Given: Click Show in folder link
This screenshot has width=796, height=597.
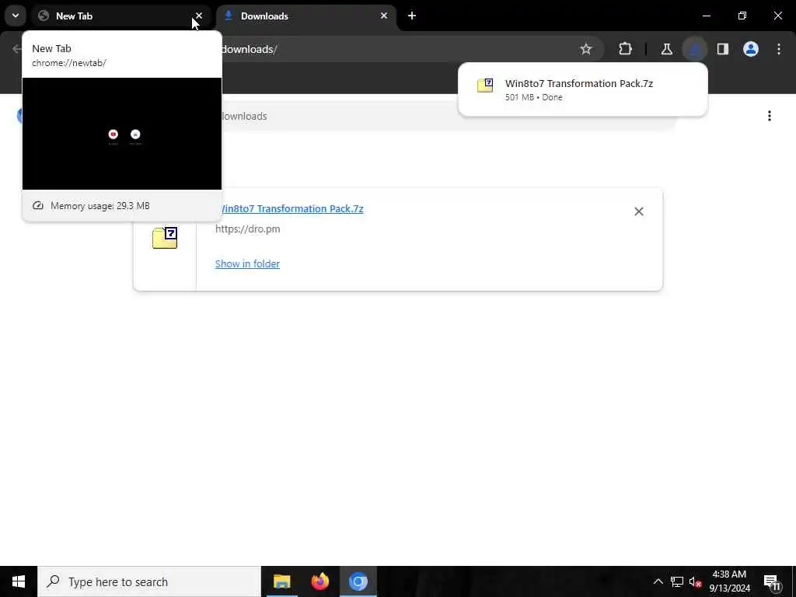Looking at the screenshot, I should (x=247, y=264).
